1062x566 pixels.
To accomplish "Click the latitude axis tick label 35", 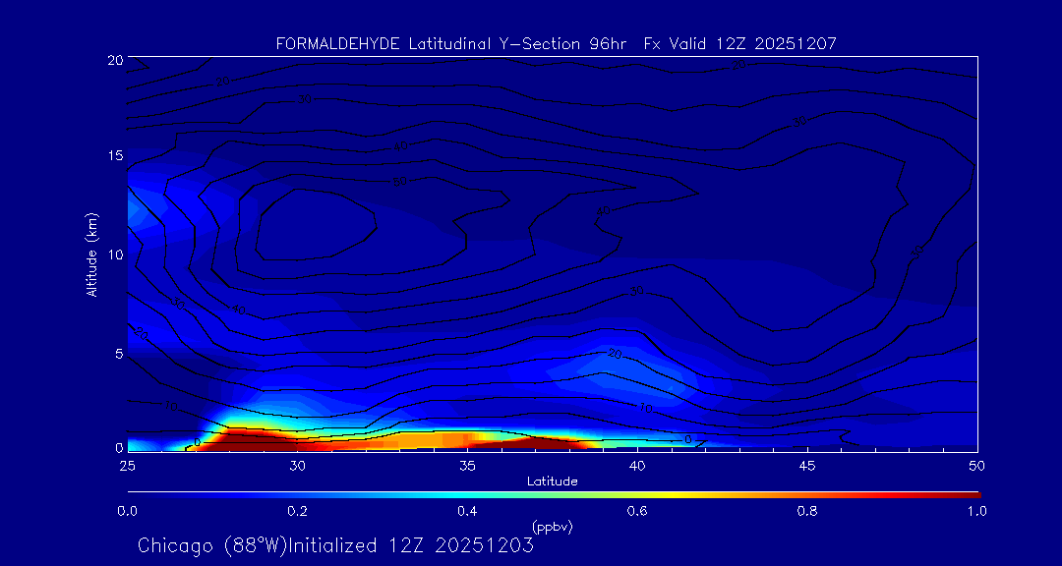I will tap(467, 466).
